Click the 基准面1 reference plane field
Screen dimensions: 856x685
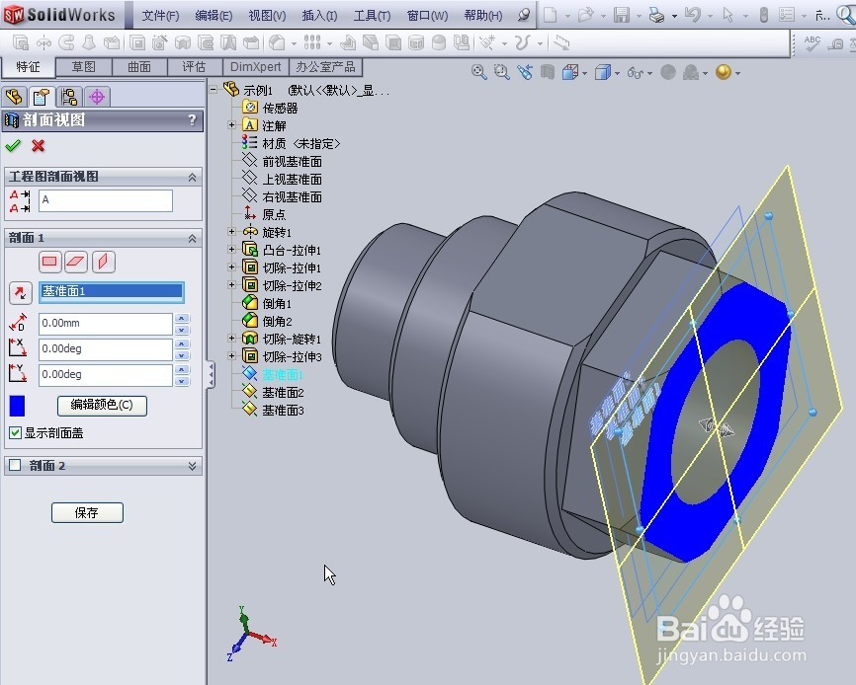tap(112, 291)
